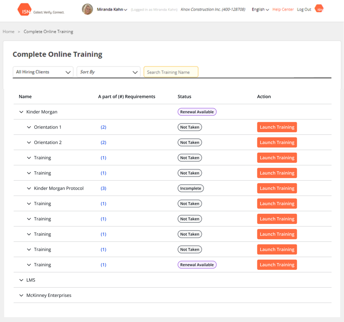Click the McKinney Enterprises group name
Viewport: 344px width, 322px height.
tap(49, 296)
